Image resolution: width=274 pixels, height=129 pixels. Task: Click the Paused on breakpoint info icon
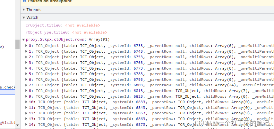(24, 1)
